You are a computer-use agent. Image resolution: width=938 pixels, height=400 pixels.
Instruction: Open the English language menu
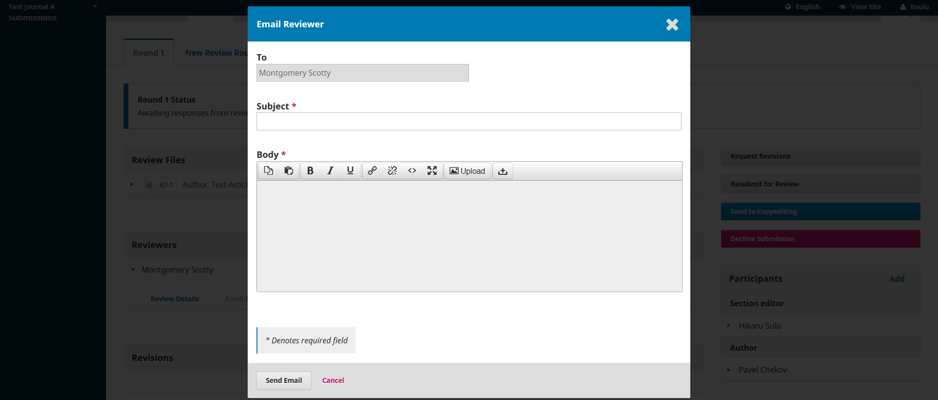click(x=802, y=7)
